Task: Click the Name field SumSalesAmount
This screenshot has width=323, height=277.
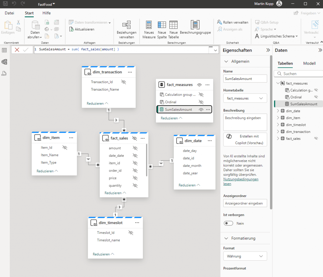Action: [x=245, y=78]
